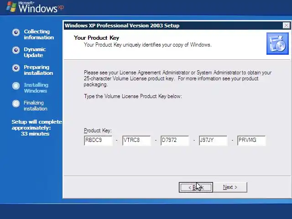Click the Windows XP flag logo

[x=11, y=7]
